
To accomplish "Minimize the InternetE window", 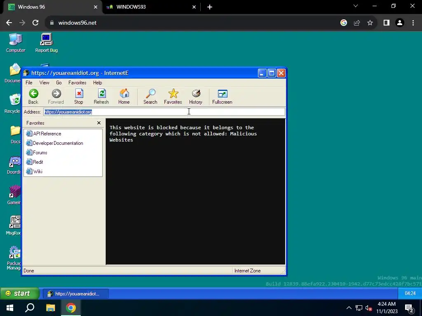I will pyautogui.click(x=262, y=73).
